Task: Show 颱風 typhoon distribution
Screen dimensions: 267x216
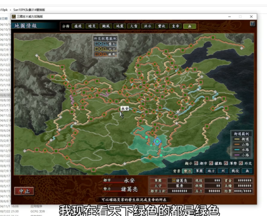Action: click(x=106, y=26)
